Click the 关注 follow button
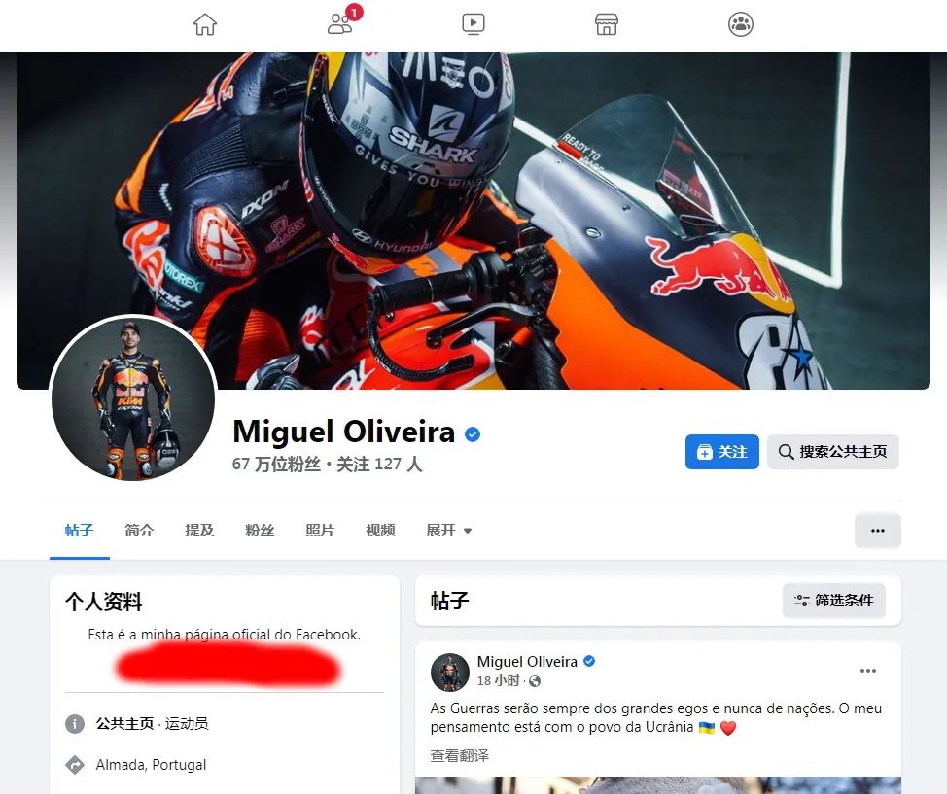Viewport: 947px width, 794px height. click(721, 452)
